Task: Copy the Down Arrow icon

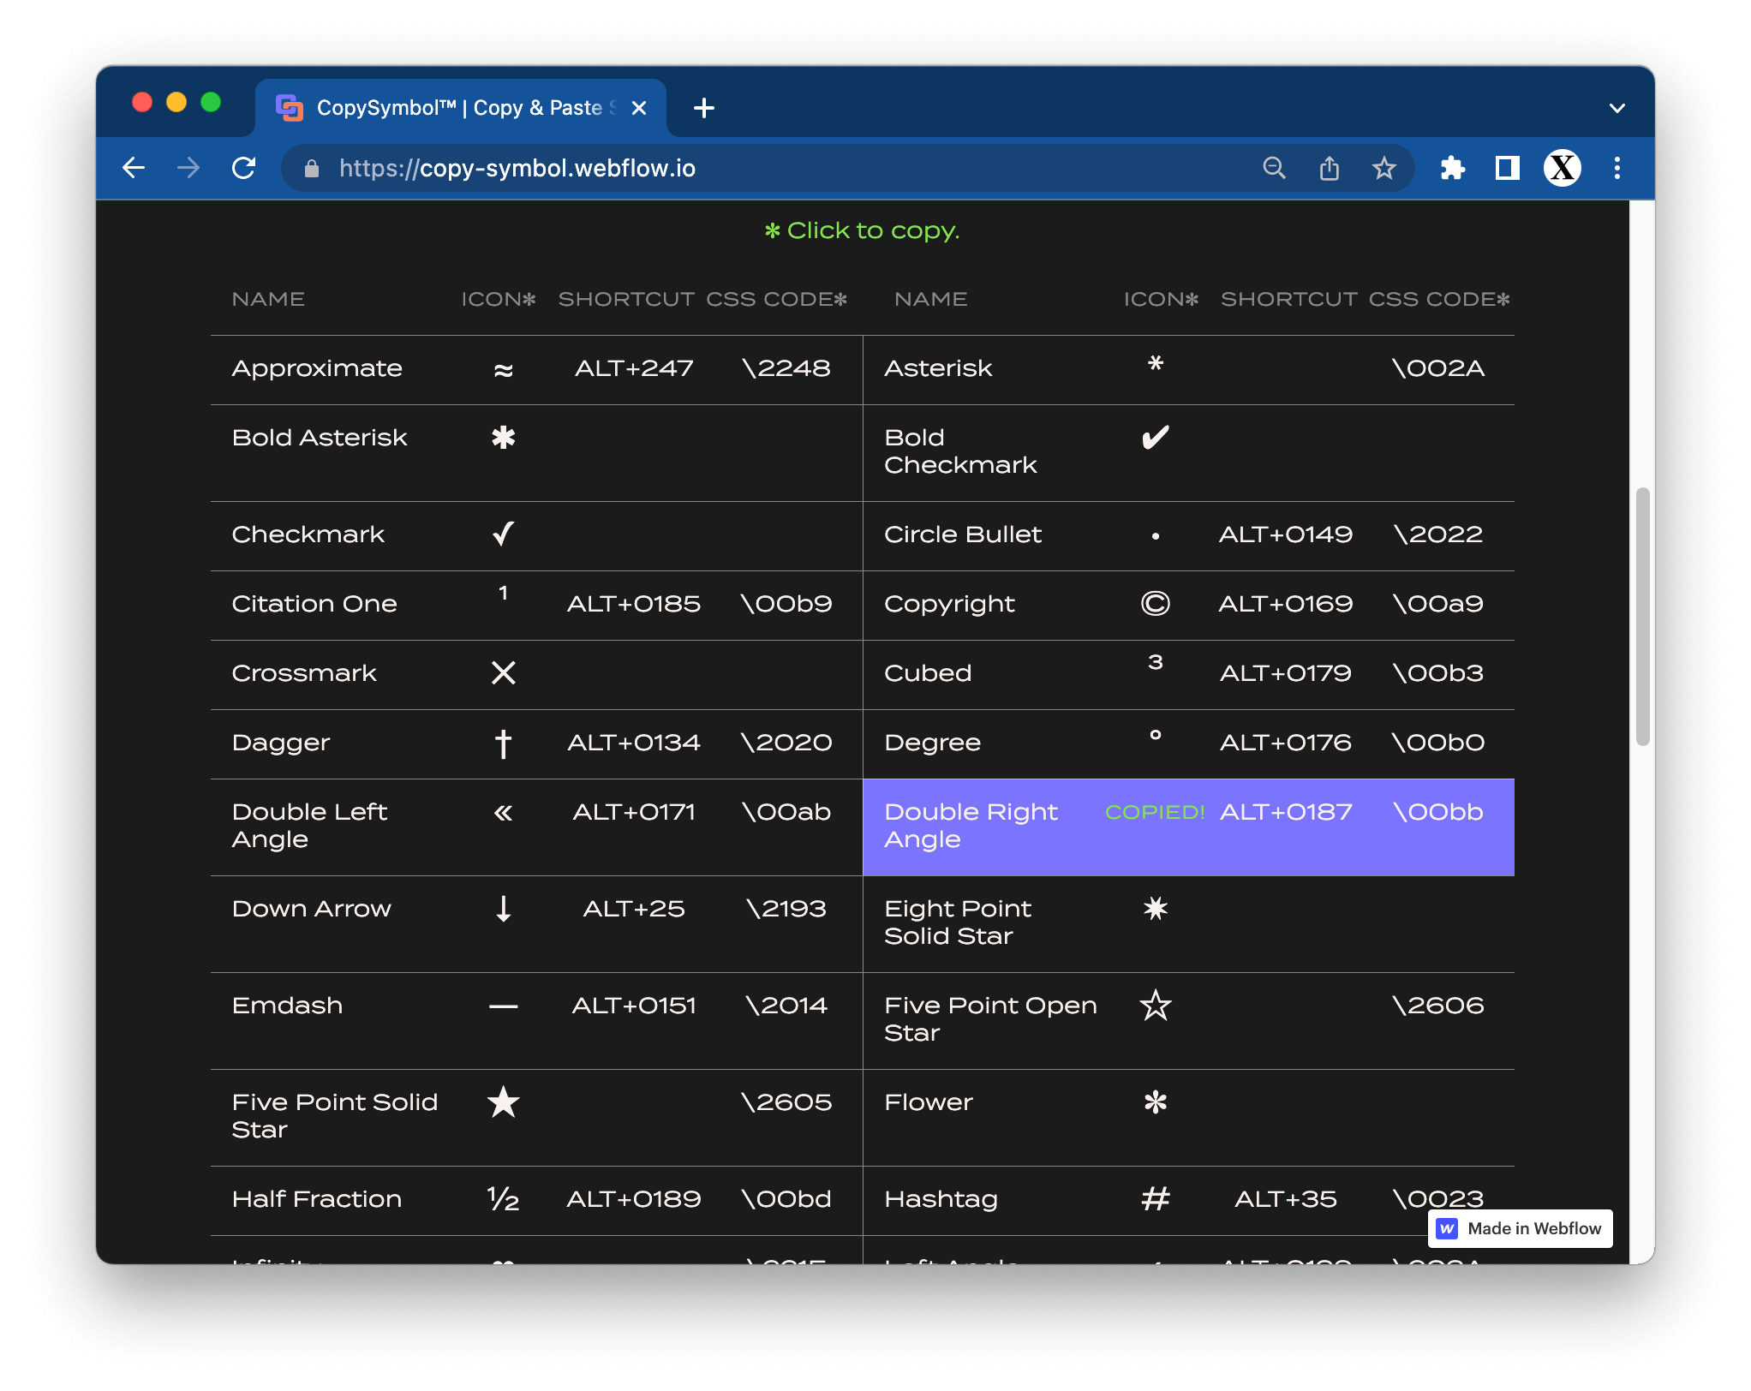Action: point(503,909)
